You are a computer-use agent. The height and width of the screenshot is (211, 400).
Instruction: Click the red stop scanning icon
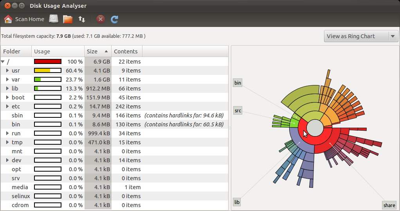tap(101, 19)
